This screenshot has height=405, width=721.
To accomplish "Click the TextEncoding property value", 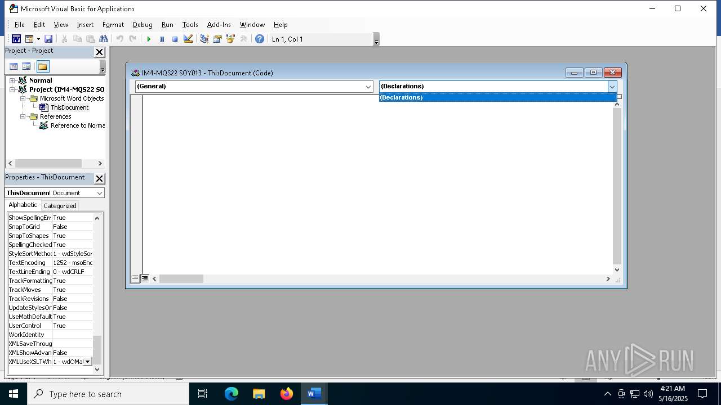I will [72, 263].
